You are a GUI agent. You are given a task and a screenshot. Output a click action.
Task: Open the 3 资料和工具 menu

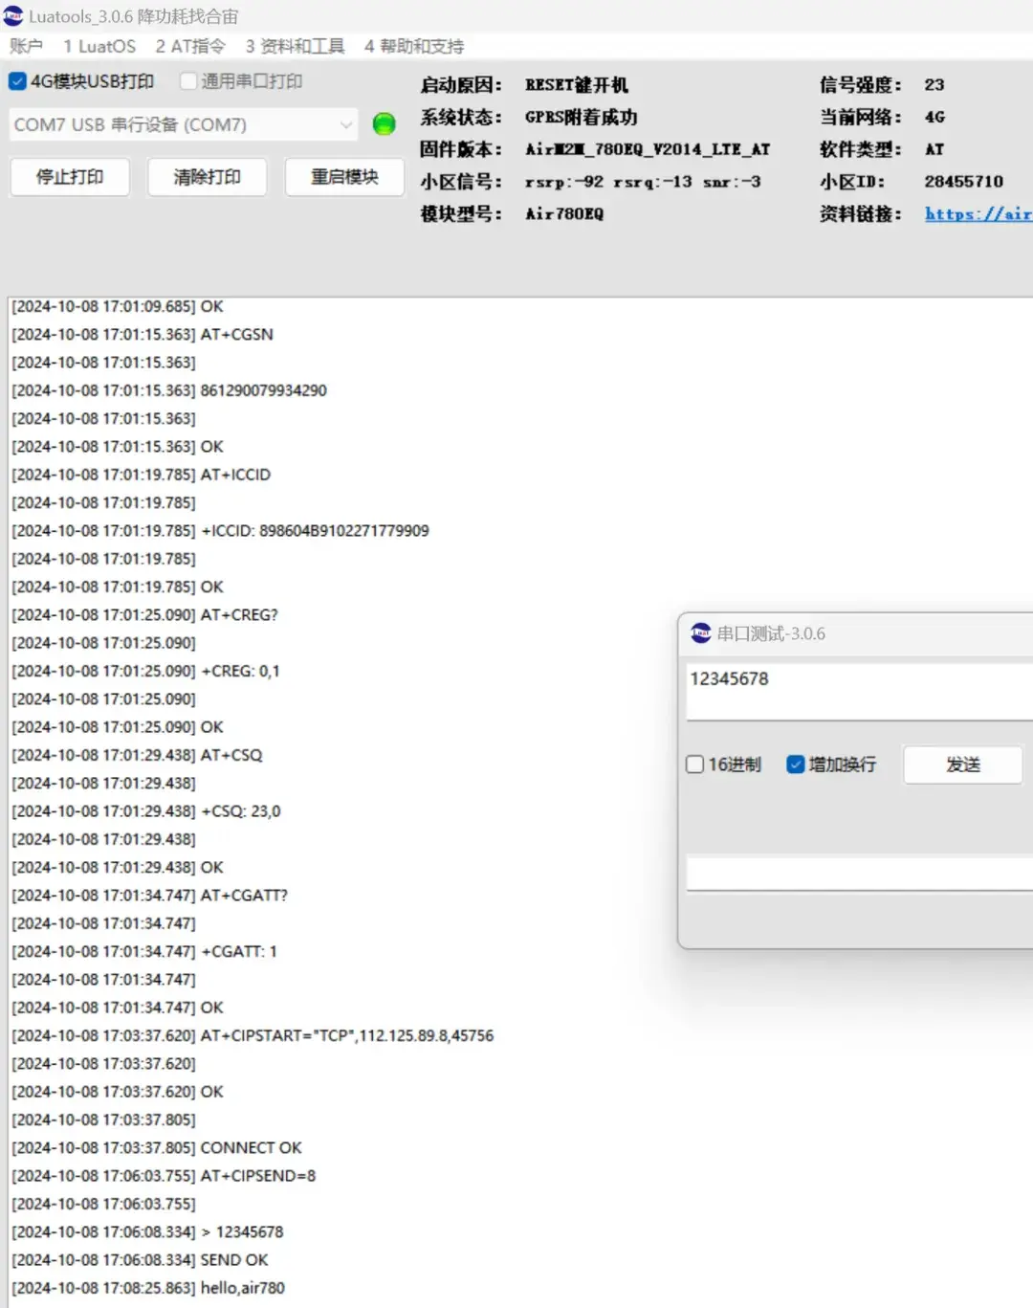(x=295, y=46)
